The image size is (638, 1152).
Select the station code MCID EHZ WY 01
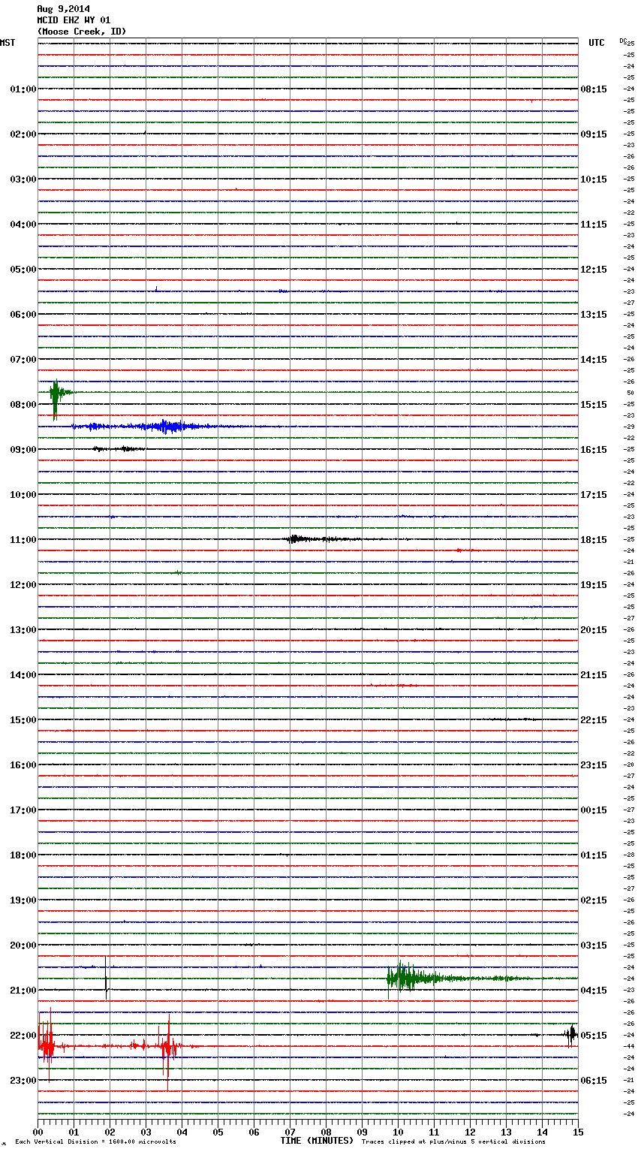tap(74, 20)
